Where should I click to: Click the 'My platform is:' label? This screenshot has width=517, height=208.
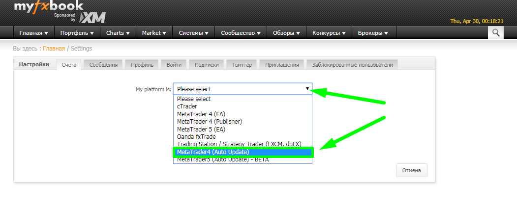pyautogui.click(x=153, y=89)
